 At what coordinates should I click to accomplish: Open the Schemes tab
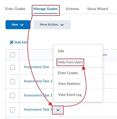(72, 9)
